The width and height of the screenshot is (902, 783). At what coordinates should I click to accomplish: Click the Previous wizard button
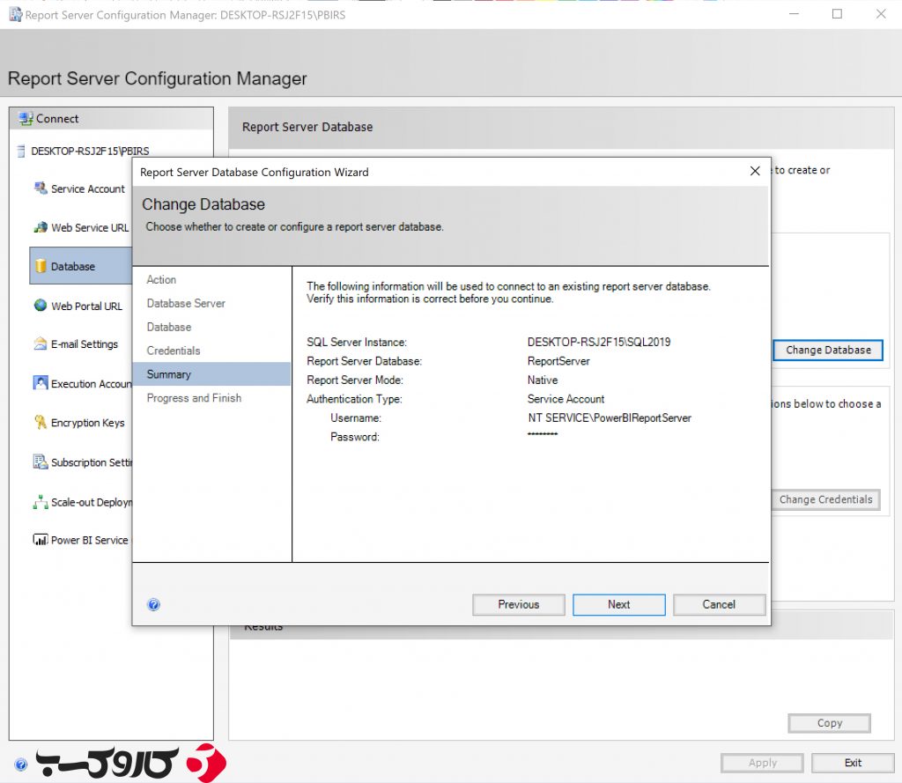[518, 604]
